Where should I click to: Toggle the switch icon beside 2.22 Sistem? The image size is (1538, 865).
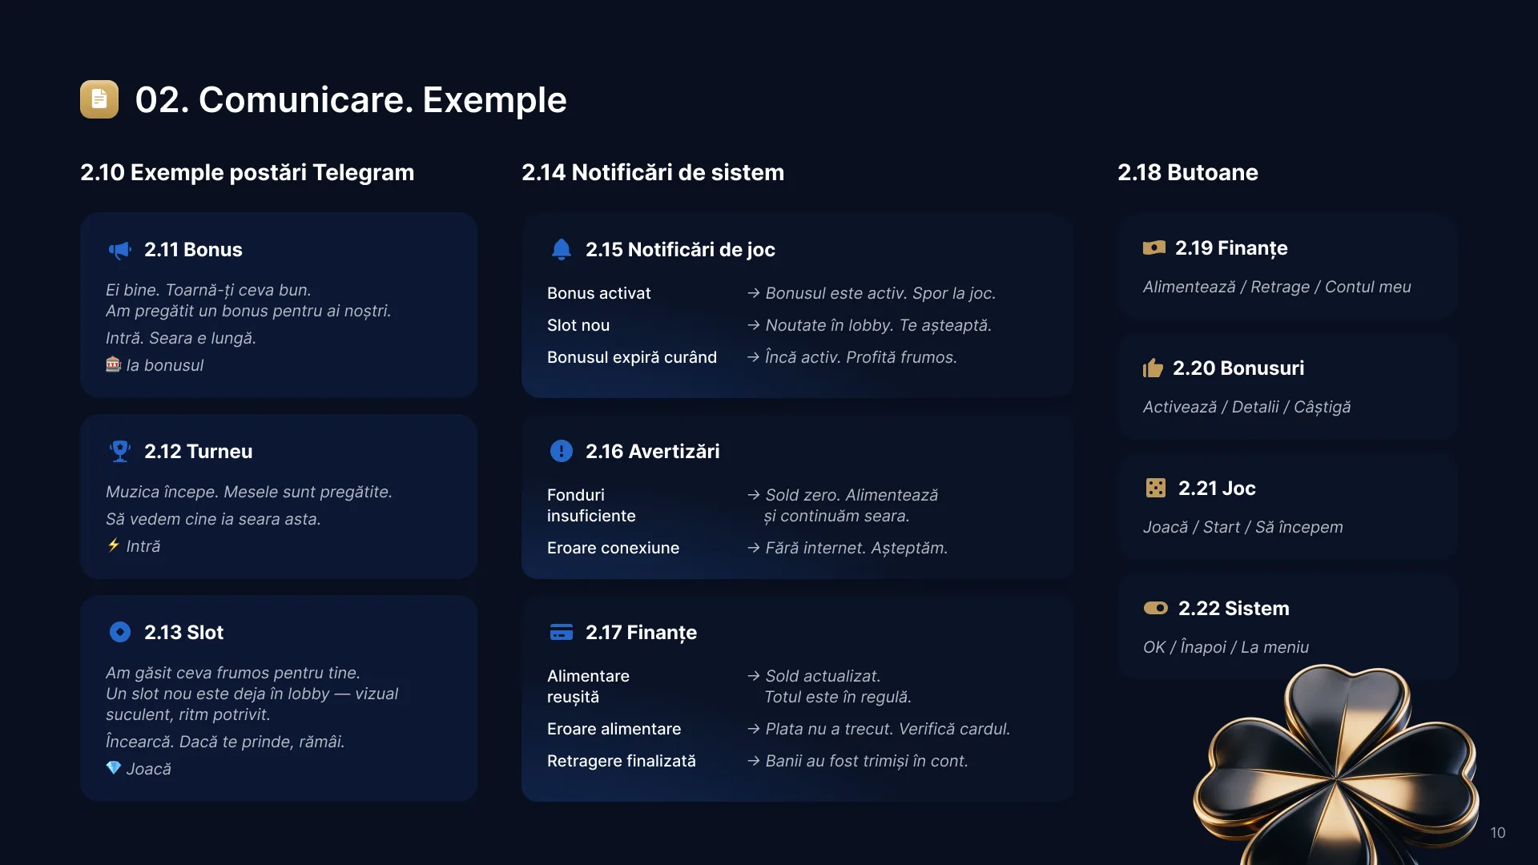pyautogui.click(x=1156, y=609)
